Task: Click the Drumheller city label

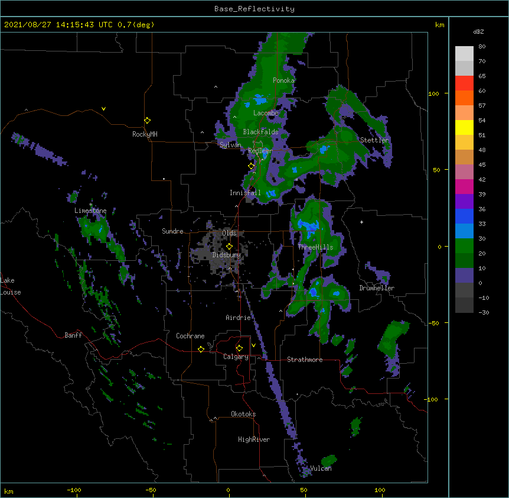Action: [377, 288]
